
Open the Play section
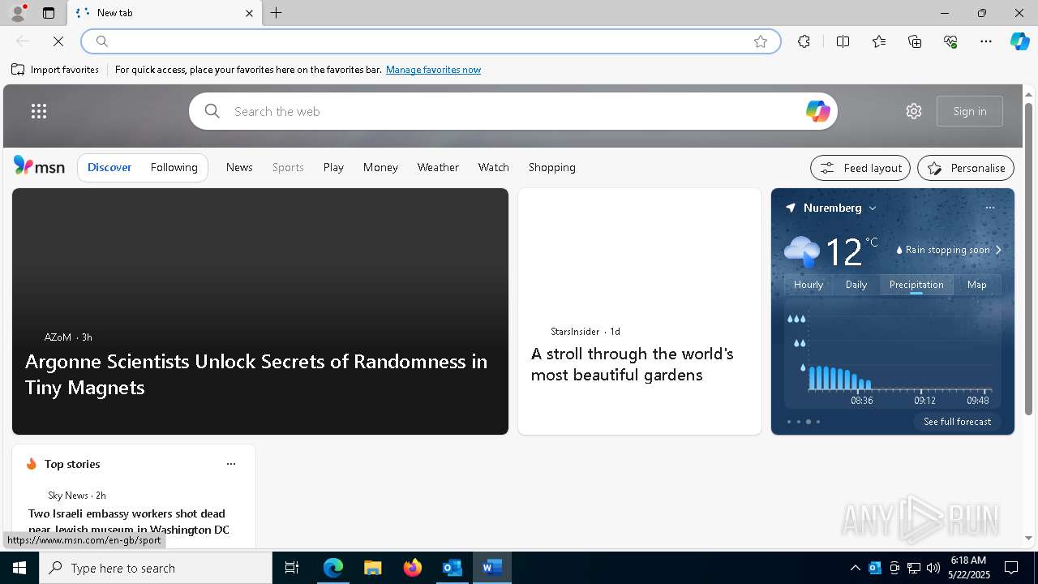(x=333, y=167)
